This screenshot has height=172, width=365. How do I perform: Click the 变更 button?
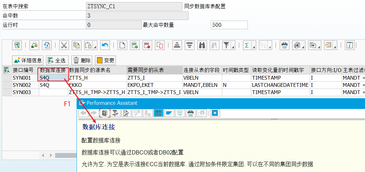point(105,60)
